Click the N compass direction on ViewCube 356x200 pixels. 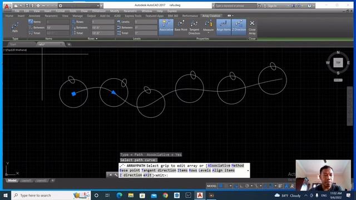[x=338, y=52]
